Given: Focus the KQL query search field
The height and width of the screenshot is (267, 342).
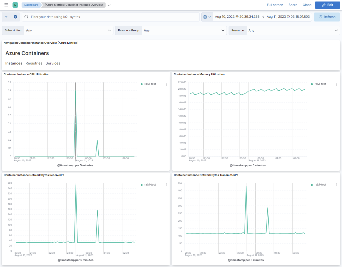Looking at the screenshot, I should click(113, 17).
